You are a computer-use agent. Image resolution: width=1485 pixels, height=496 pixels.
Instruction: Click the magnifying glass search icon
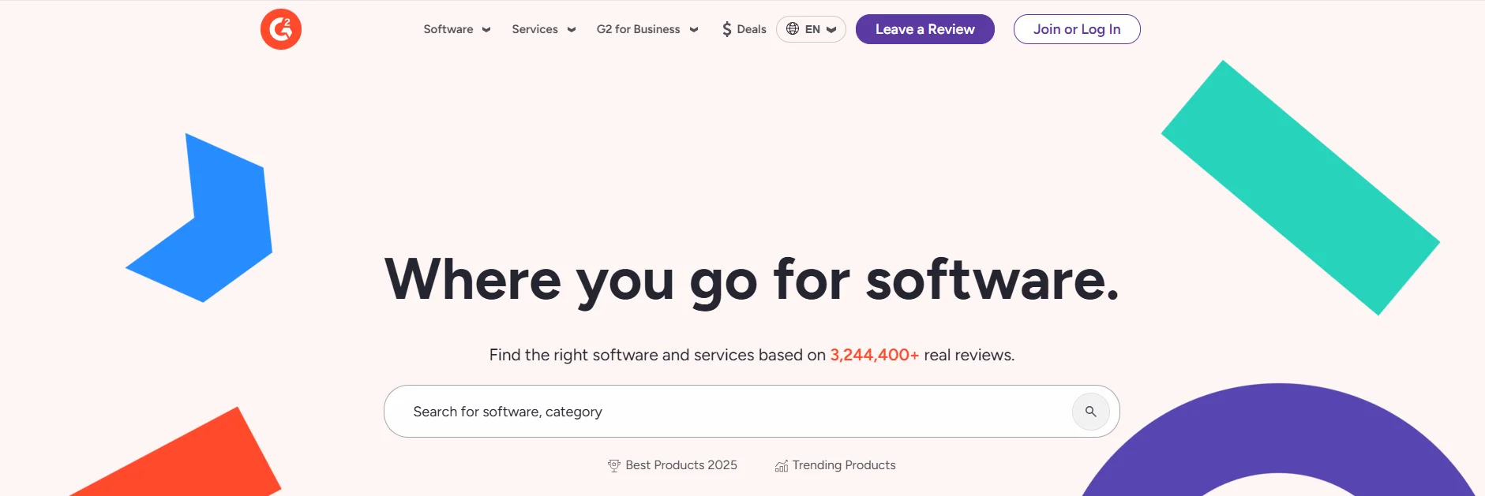click(x=1090, y=412)
